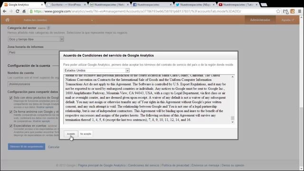Click scroll down arrow in agreement text
Screen dimensions: 304x171
[x=232, y=122]
